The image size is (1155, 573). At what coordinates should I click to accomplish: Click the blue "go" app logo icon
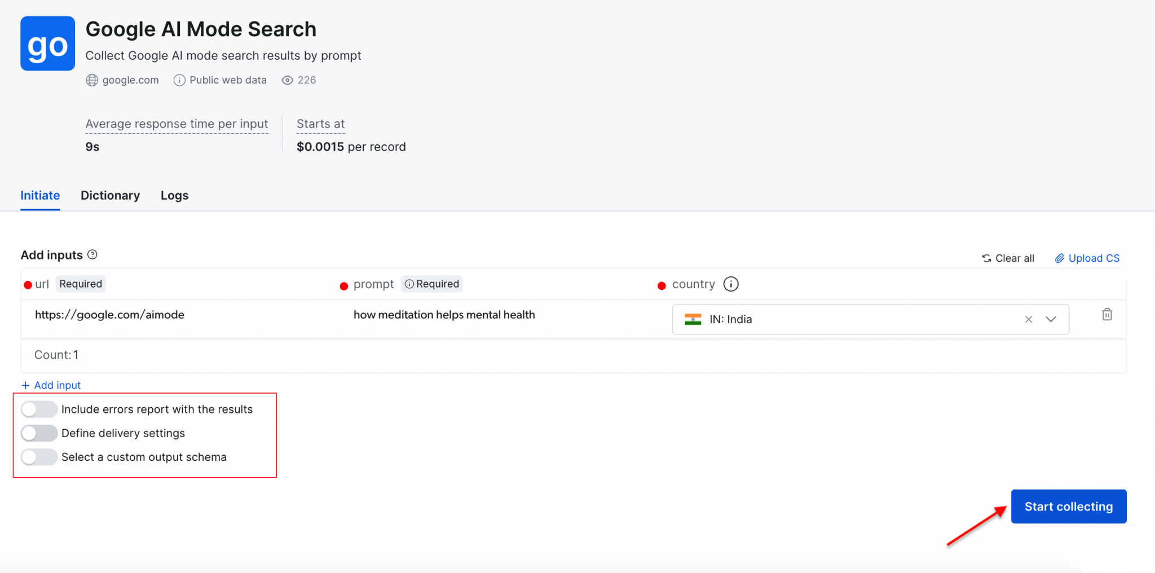[x=47, y=43]
